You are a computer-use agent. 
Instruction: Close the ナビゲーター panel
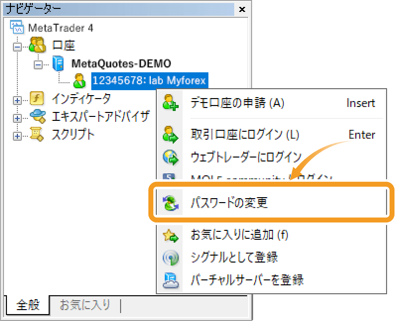coord(242,9)
